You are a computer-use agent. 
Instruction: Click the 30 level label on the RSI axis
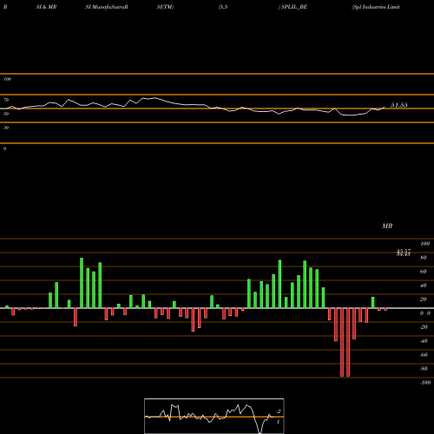[x=6, y=128]
